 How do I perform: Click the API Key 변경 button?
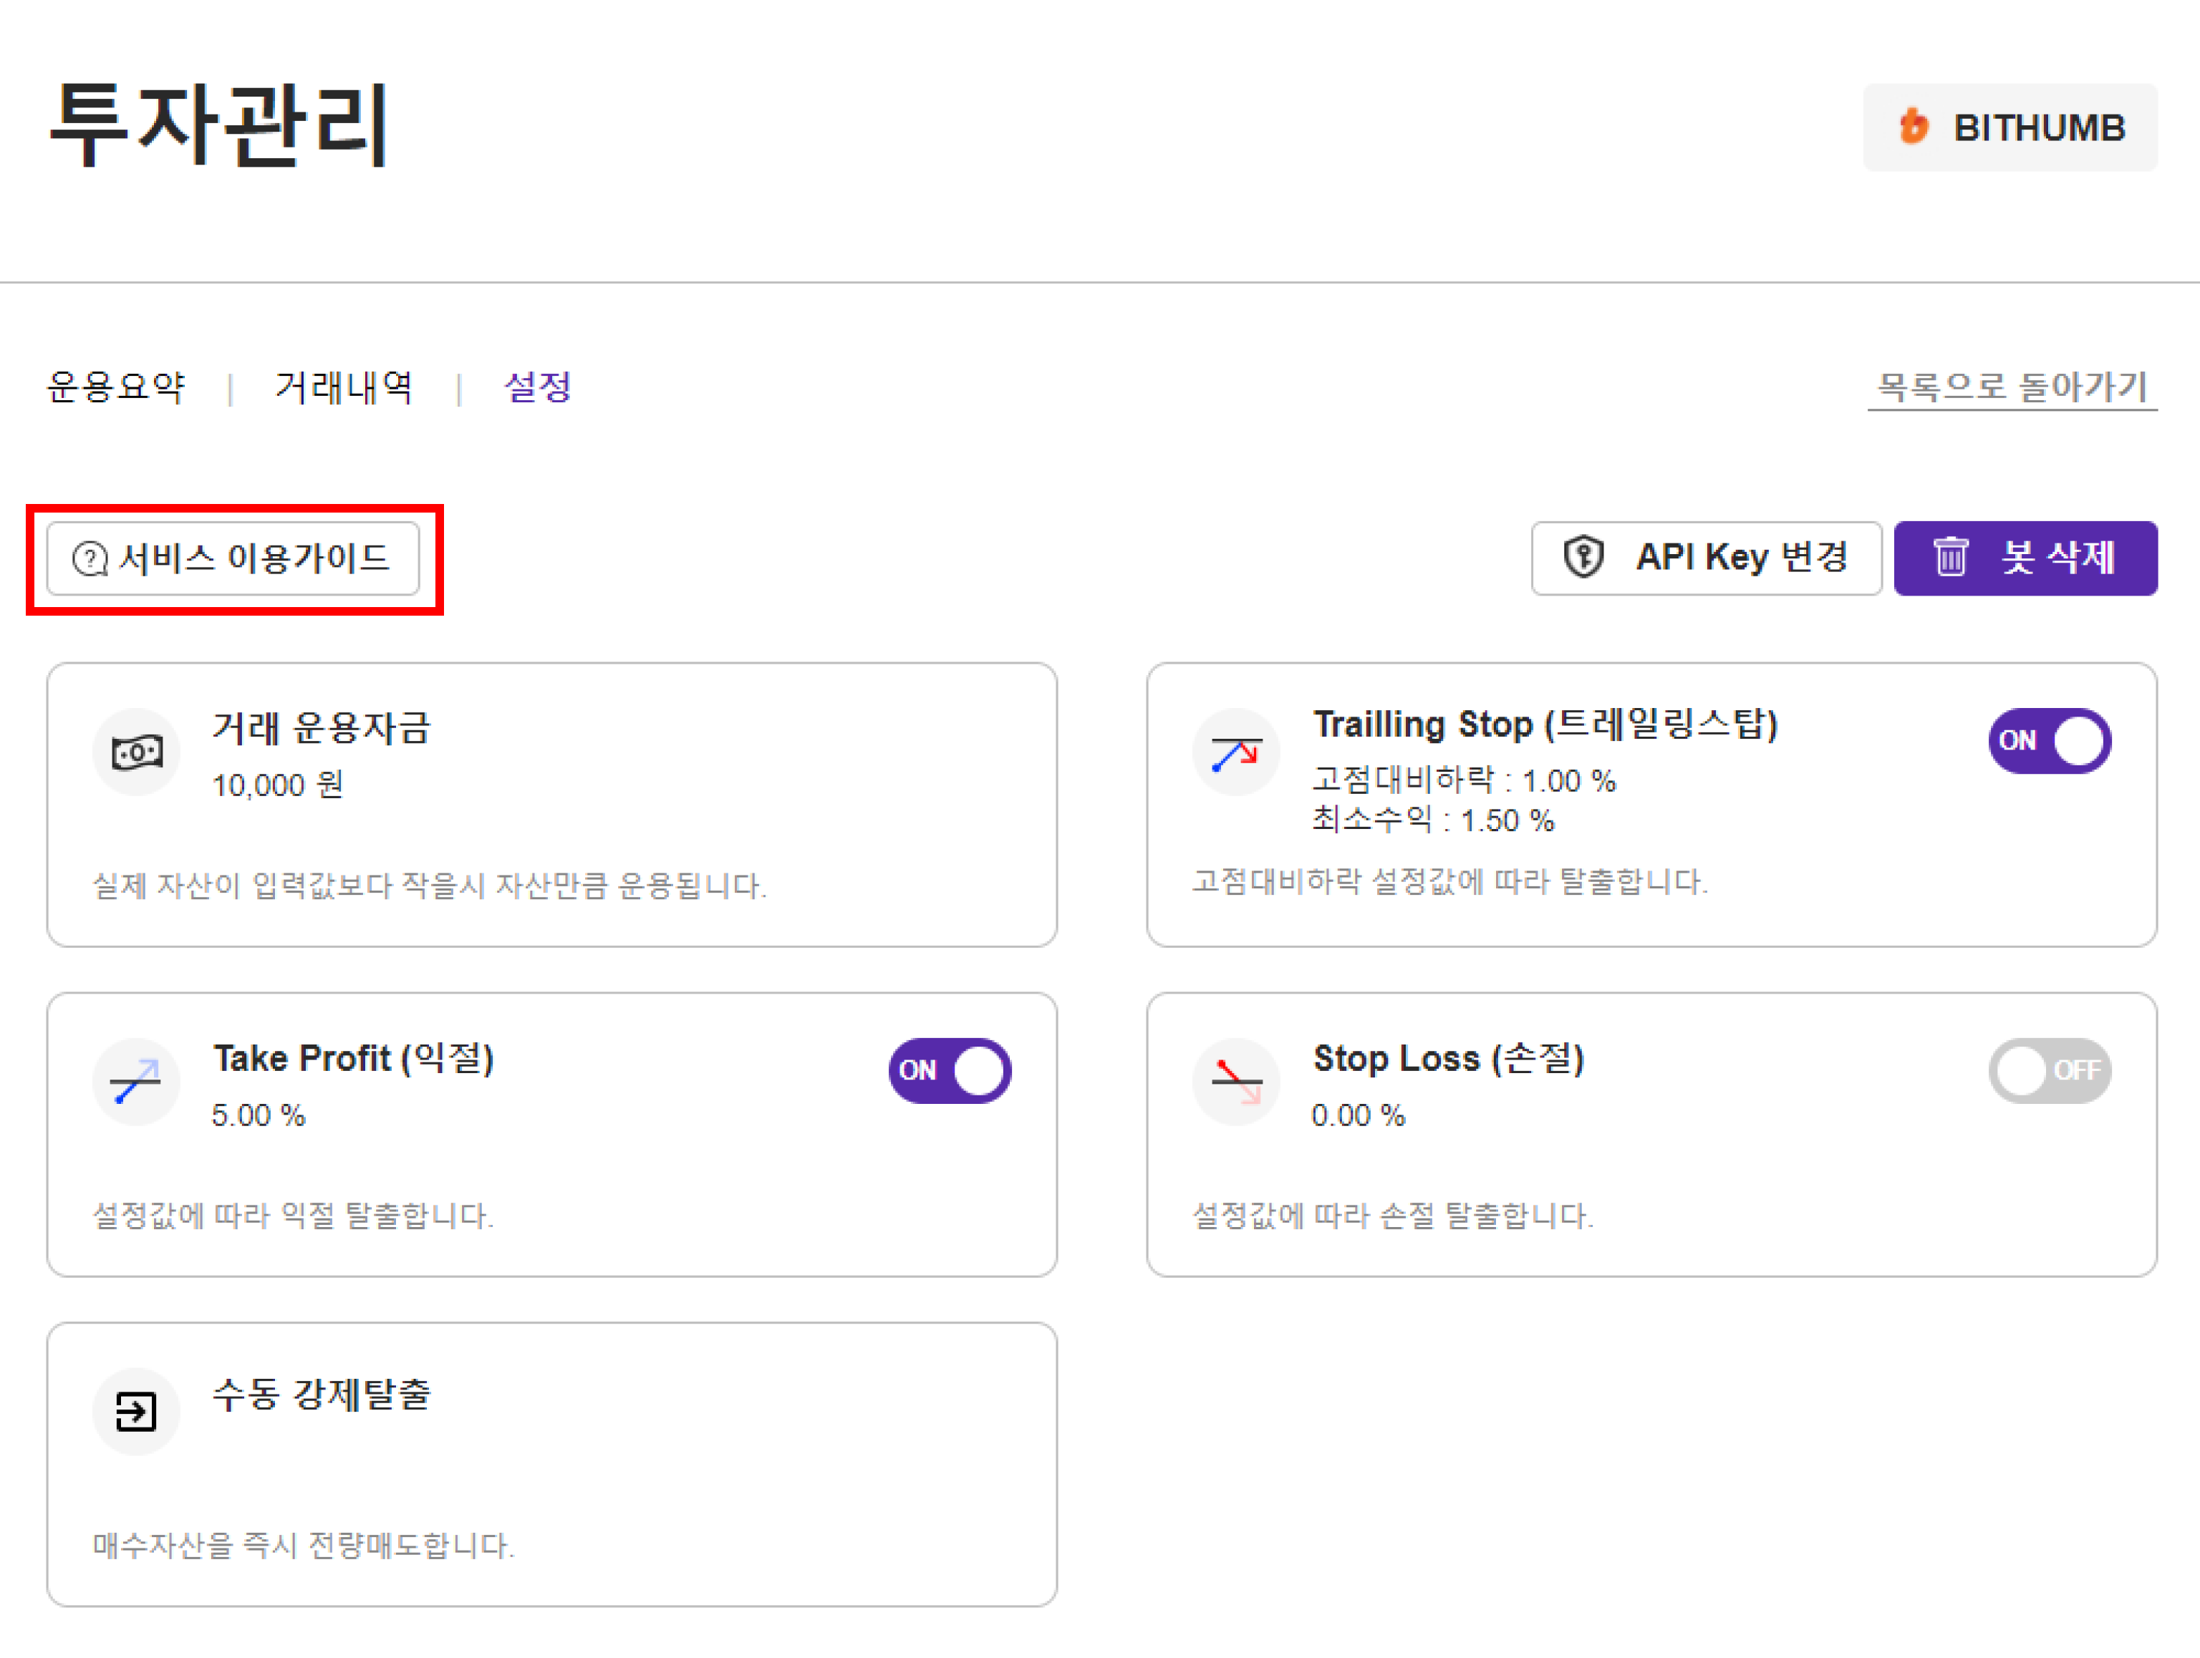pyautogui.click(x=1706, y=558)
